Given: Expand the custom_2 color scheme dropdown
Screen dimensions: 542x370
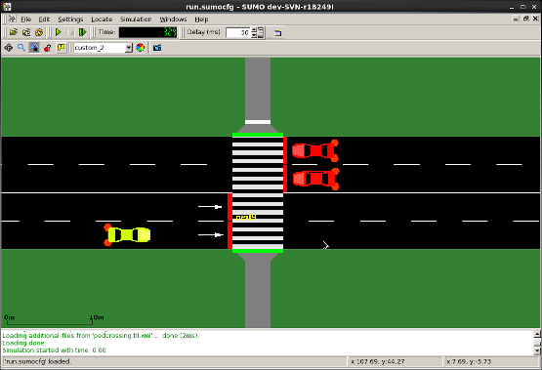Looking at the screenshot, I should click(x=129, y=48).
